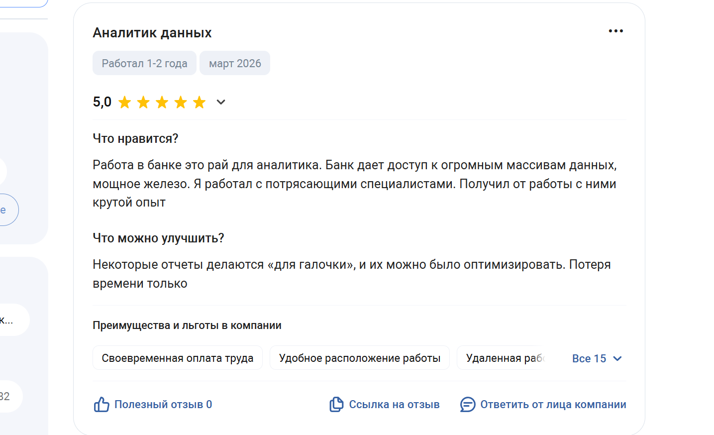Expand rating details chevron next to stars

(x=221, y=102)
